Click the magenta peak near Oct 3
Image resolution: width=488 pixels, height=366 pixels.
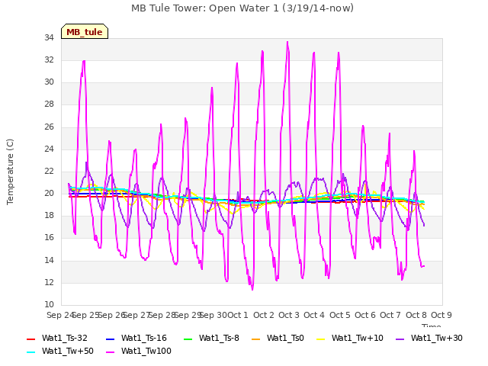(x=287, y=43)
